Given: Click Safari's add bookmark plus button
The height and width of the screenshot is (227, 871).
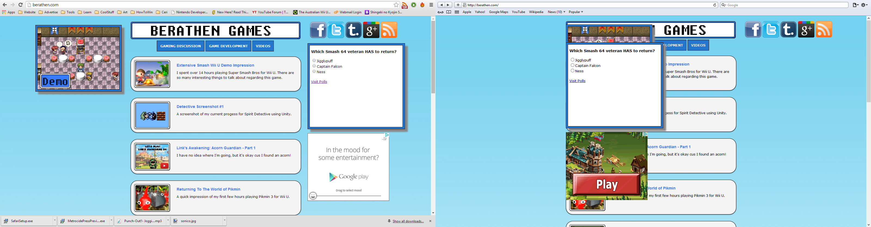Looking at the screenshot, I should coord(458,5).
